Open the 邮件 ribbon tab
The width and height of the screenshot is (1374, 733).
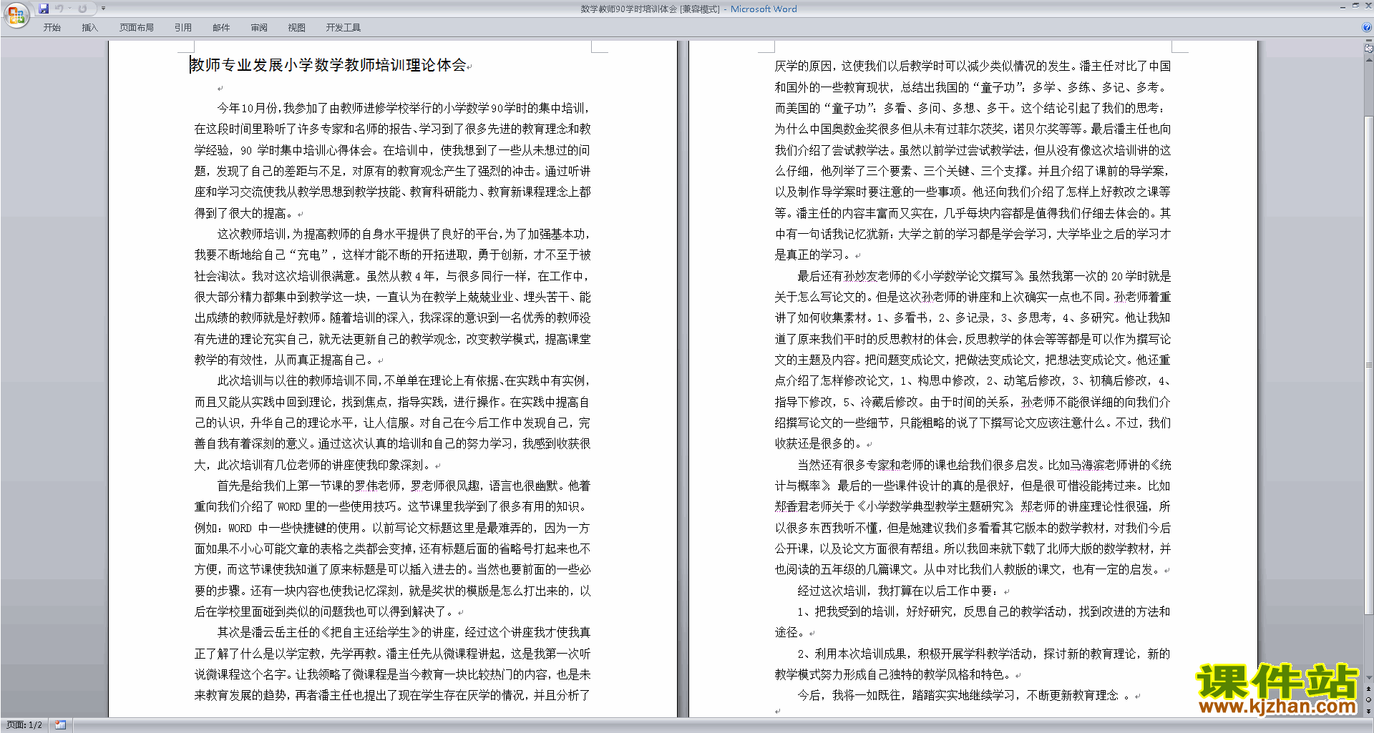pyautogui.click(x=221, y=28)
